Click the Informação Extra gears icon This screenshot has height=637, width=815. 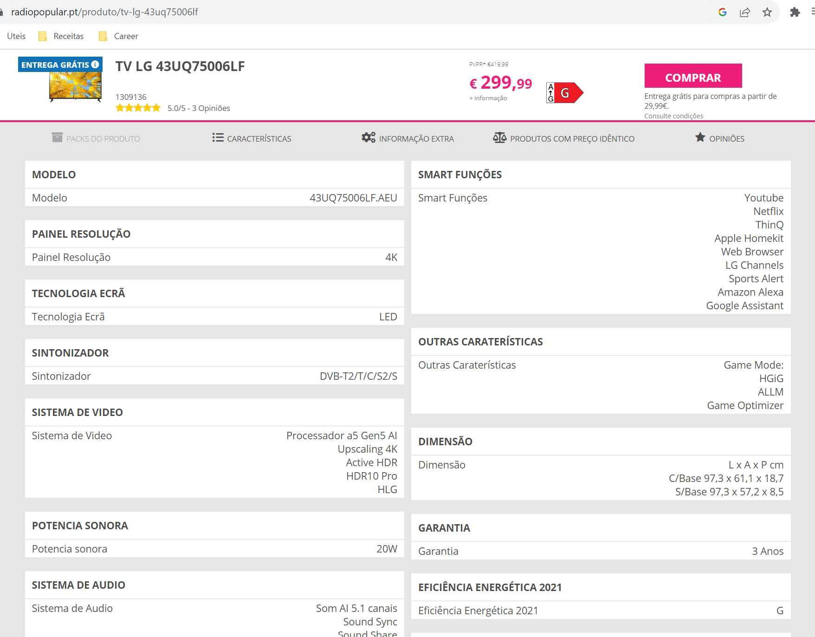click(369, 137)
